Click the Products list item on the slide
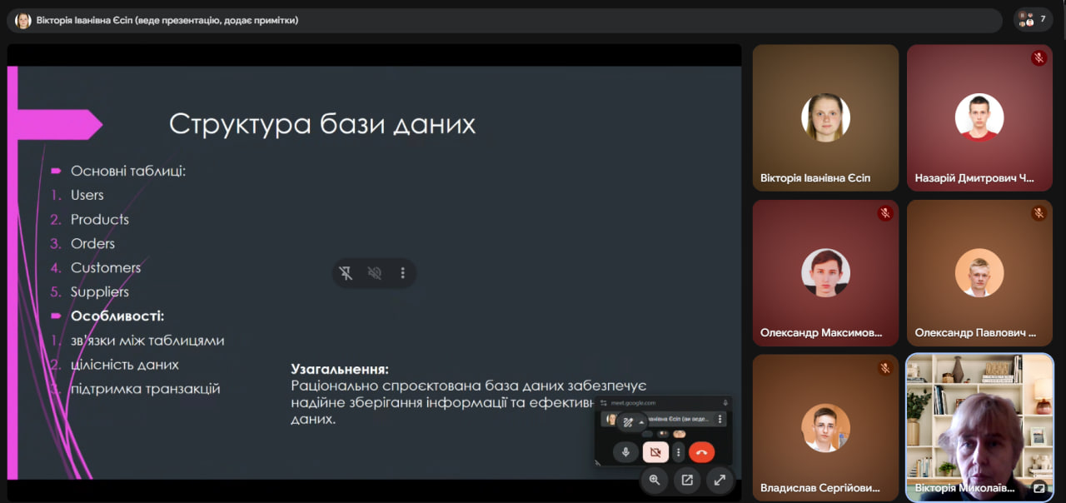 (100, 219)
